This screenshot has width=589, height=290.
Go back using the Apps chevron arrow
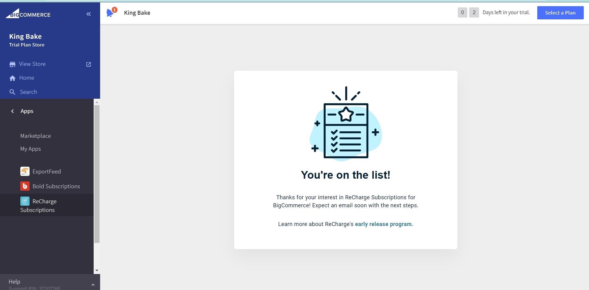13,111
